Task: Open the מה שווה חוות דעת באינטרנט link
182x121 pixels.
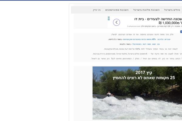Action: click(146, 44)
